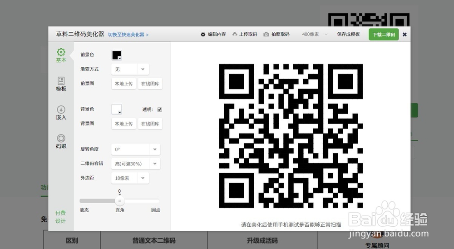Select the 码眼 tab

pos(61,142)
